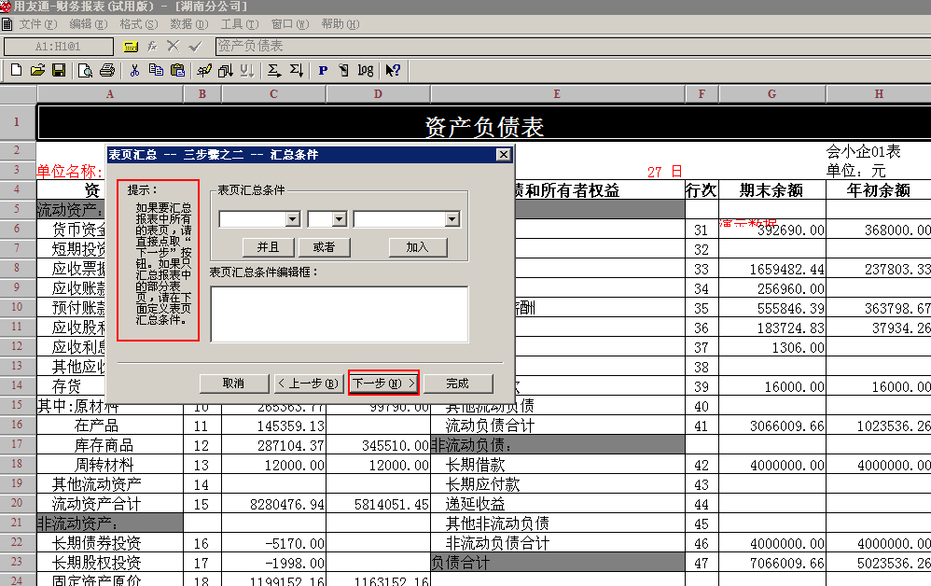Click the New file toolbar icon
Viewport: 931px width, 586px height.
pyautogui.click(x=16, y=70)
